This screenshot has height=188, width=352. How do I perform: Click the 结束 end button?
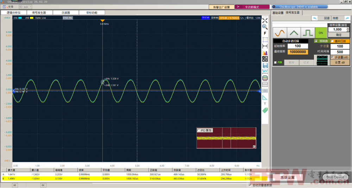[307, 63]
